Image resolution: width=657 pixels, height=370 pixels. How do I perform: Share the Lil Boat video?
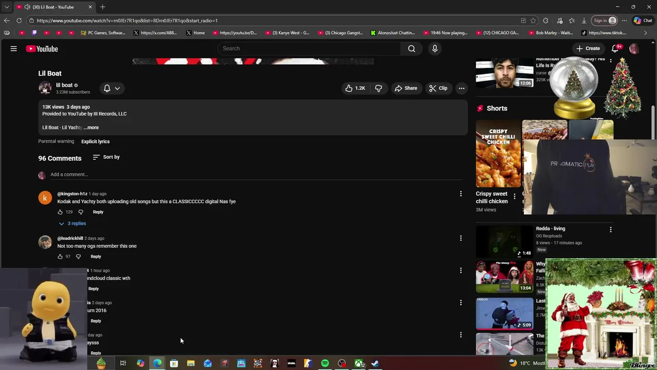(x=405, y=88)
